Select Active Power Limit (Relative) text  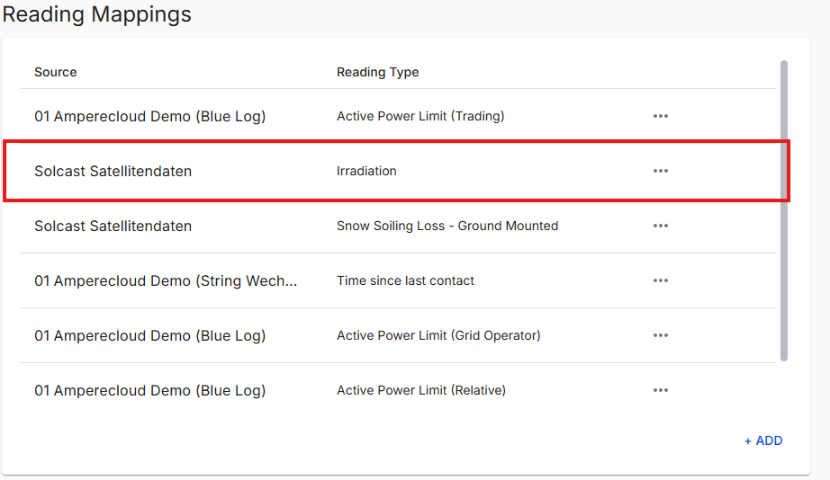421,390
